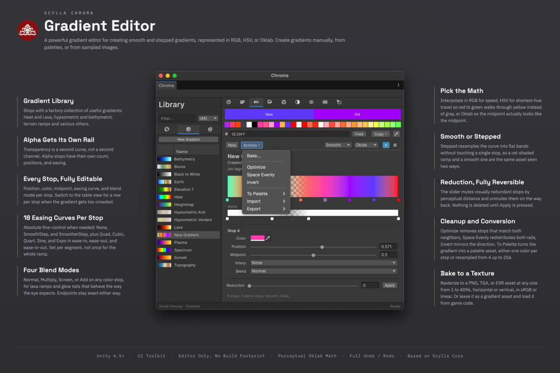Expand the Import submenu
Image resolution: width=560 pixels, height=373 pixels.
point(266,201)
